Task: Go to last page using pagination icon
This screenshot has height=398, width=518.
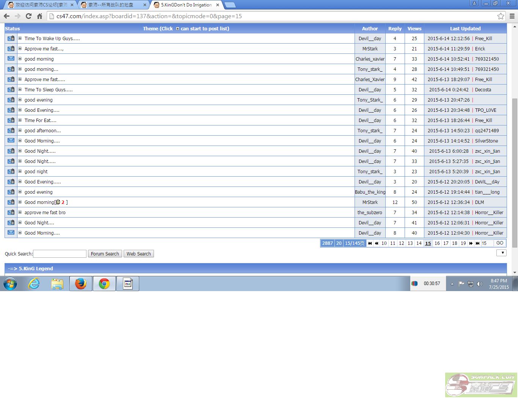Action: (477, 243)
